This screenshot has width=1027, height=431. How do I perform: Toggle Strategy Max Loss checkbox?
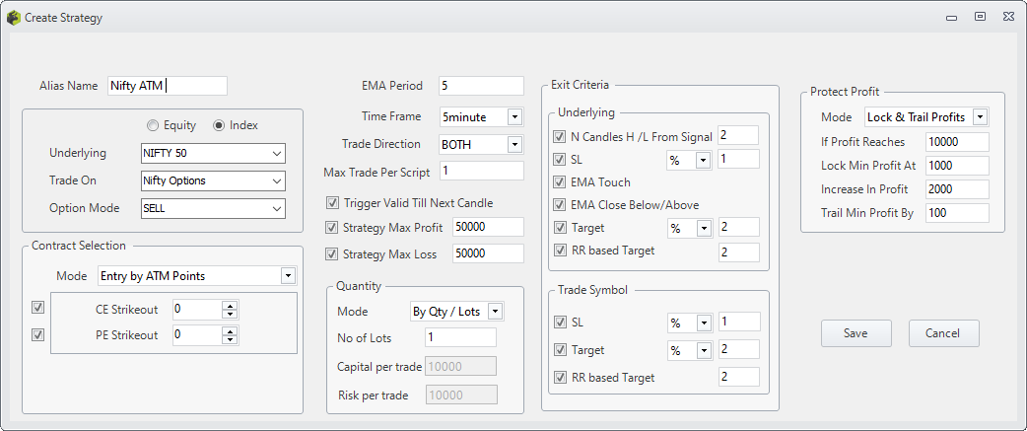[x=332, y=253]
